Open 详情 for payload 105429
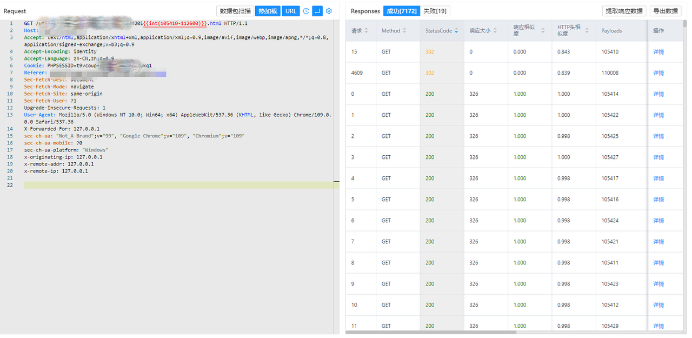 pyautogui.click(x=658, y=326)
